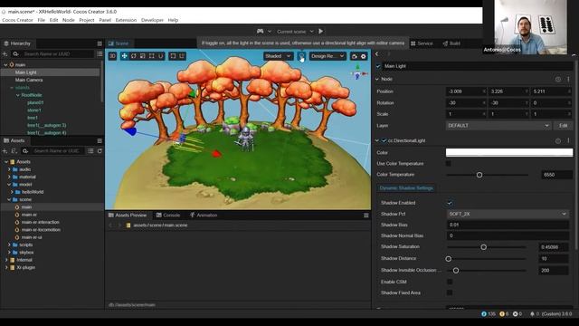Collapse all folders in Assets panel
579x326 pixels.
tap(90, 151)
